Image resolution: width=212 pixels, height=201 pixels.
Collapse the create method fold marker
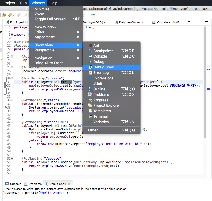pyautogui.click(x=12, y=78)
